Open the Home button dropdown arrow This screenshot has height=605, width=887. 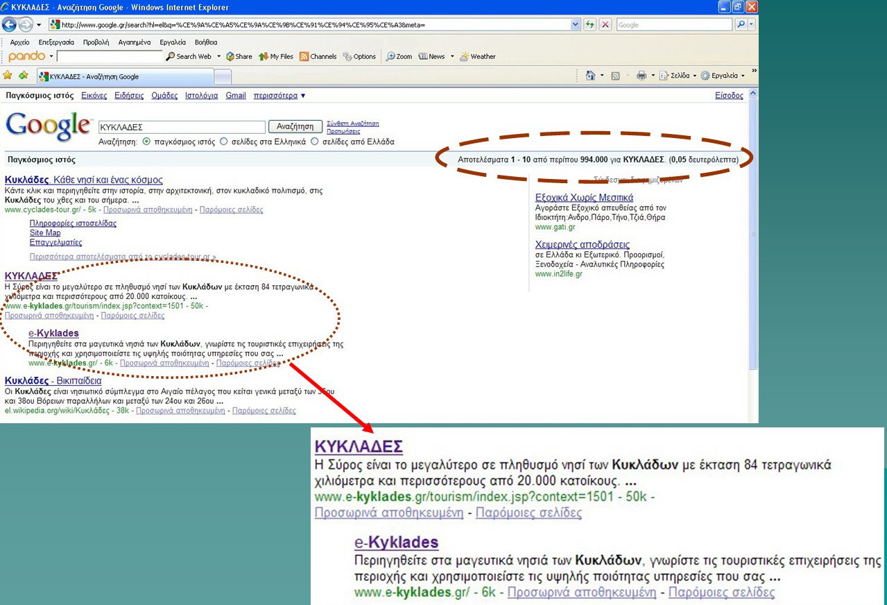[601, 76]
